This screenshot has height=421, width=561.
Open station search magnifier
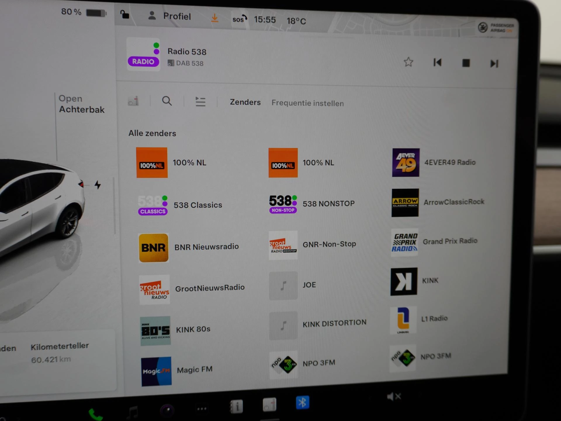tap(167, 101)
